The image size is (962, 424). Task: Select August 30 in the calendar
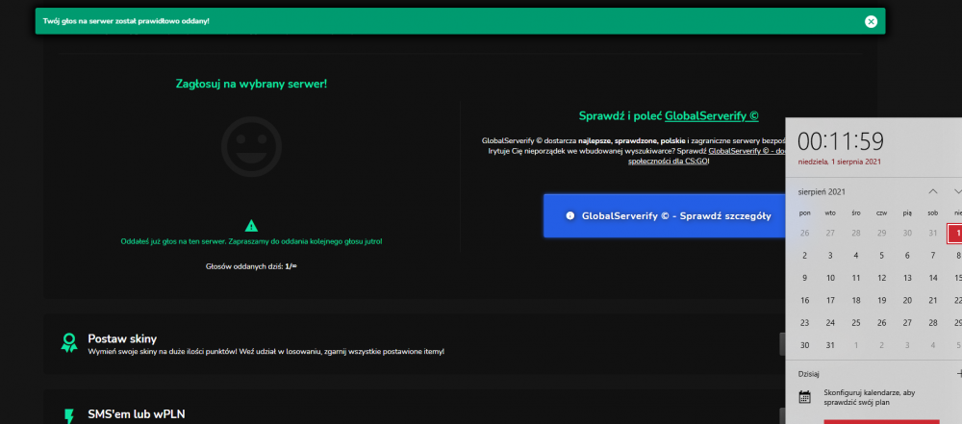(x=804, y=345)
